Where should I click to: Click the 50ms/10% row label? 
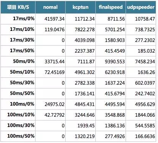[x=18, y=72]
